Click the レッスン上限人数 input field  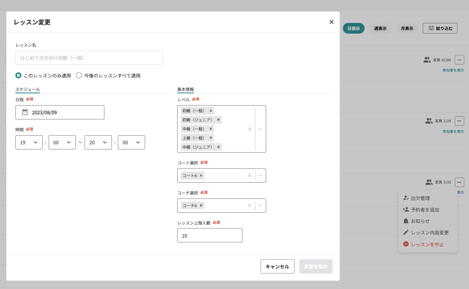click(210, 236)
